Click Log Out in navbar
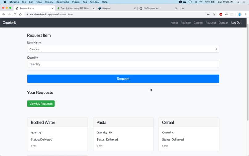 (x=236, y=23)
